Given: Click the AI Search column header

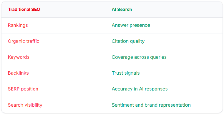Looking at the screenshot, I should [122, 9].
